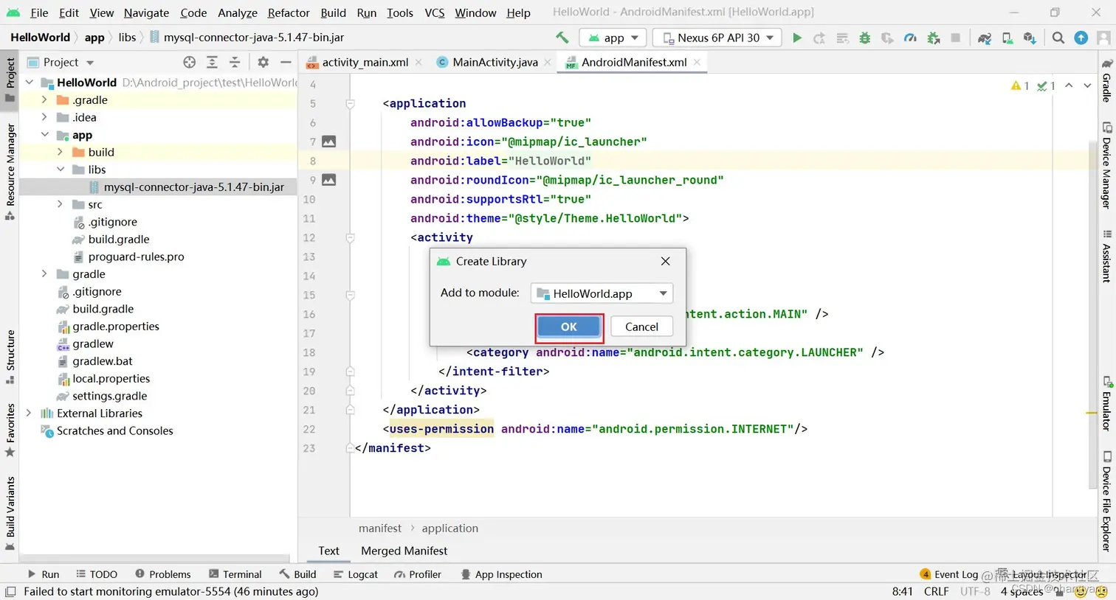Expand External Libraries node

[x=29, y=414]
